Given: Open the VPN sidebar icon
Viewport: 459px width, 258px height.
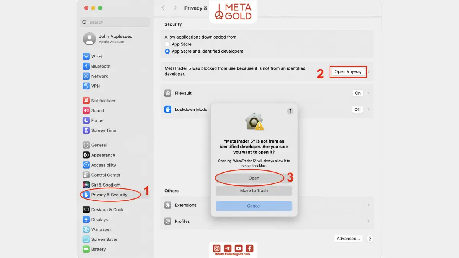Looking at the screenshot, I should pos(86,86).
